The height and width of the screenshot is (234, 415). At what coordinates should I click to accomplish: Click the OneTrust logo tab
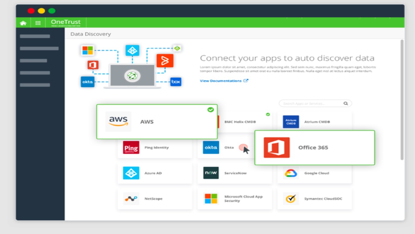pyautogui.click(x=66, y=23)
